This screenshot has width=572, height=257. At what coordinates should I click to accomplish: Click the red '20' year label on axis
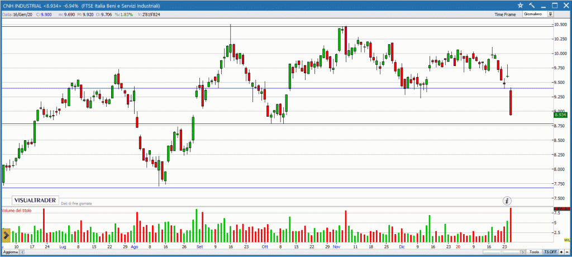[458, 246]
